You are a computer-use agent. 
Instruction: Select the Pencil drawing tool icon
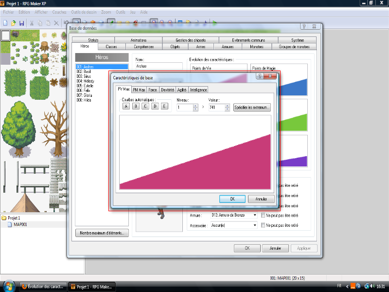point(111,22)
